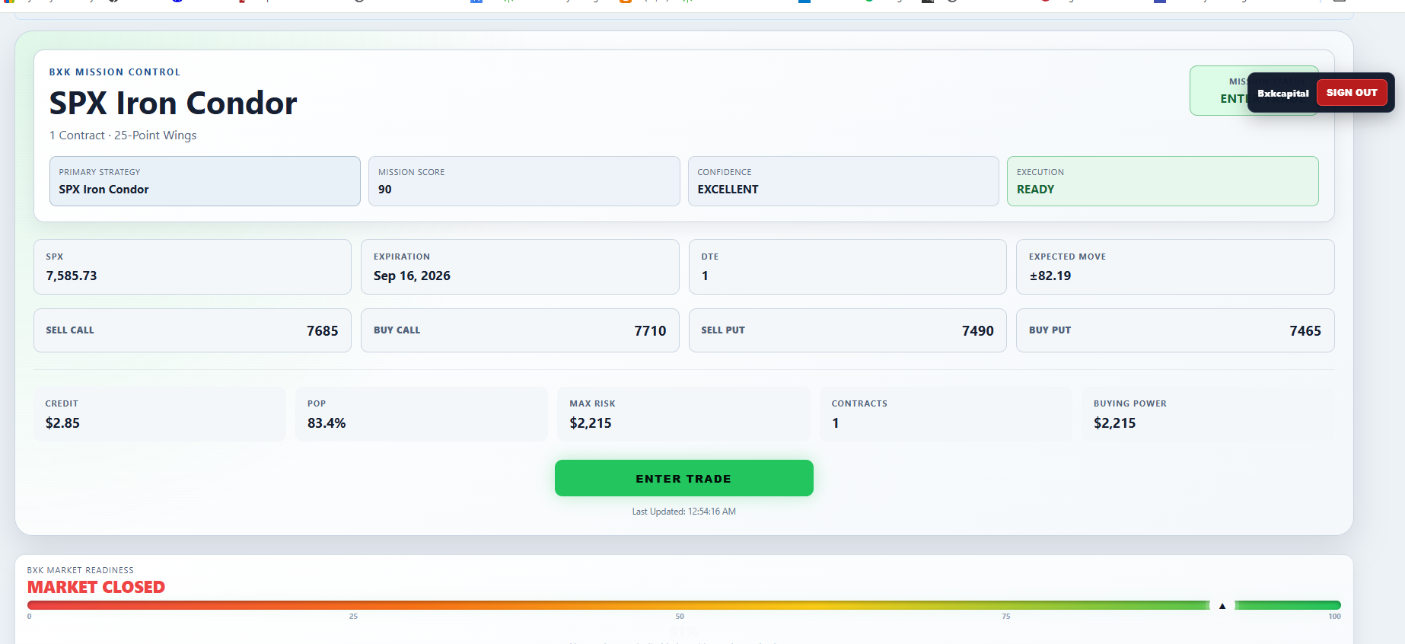1405x644 pixels.
Task: Select the 25 tick on readiness scale
Action: click(x=353, y=617)
